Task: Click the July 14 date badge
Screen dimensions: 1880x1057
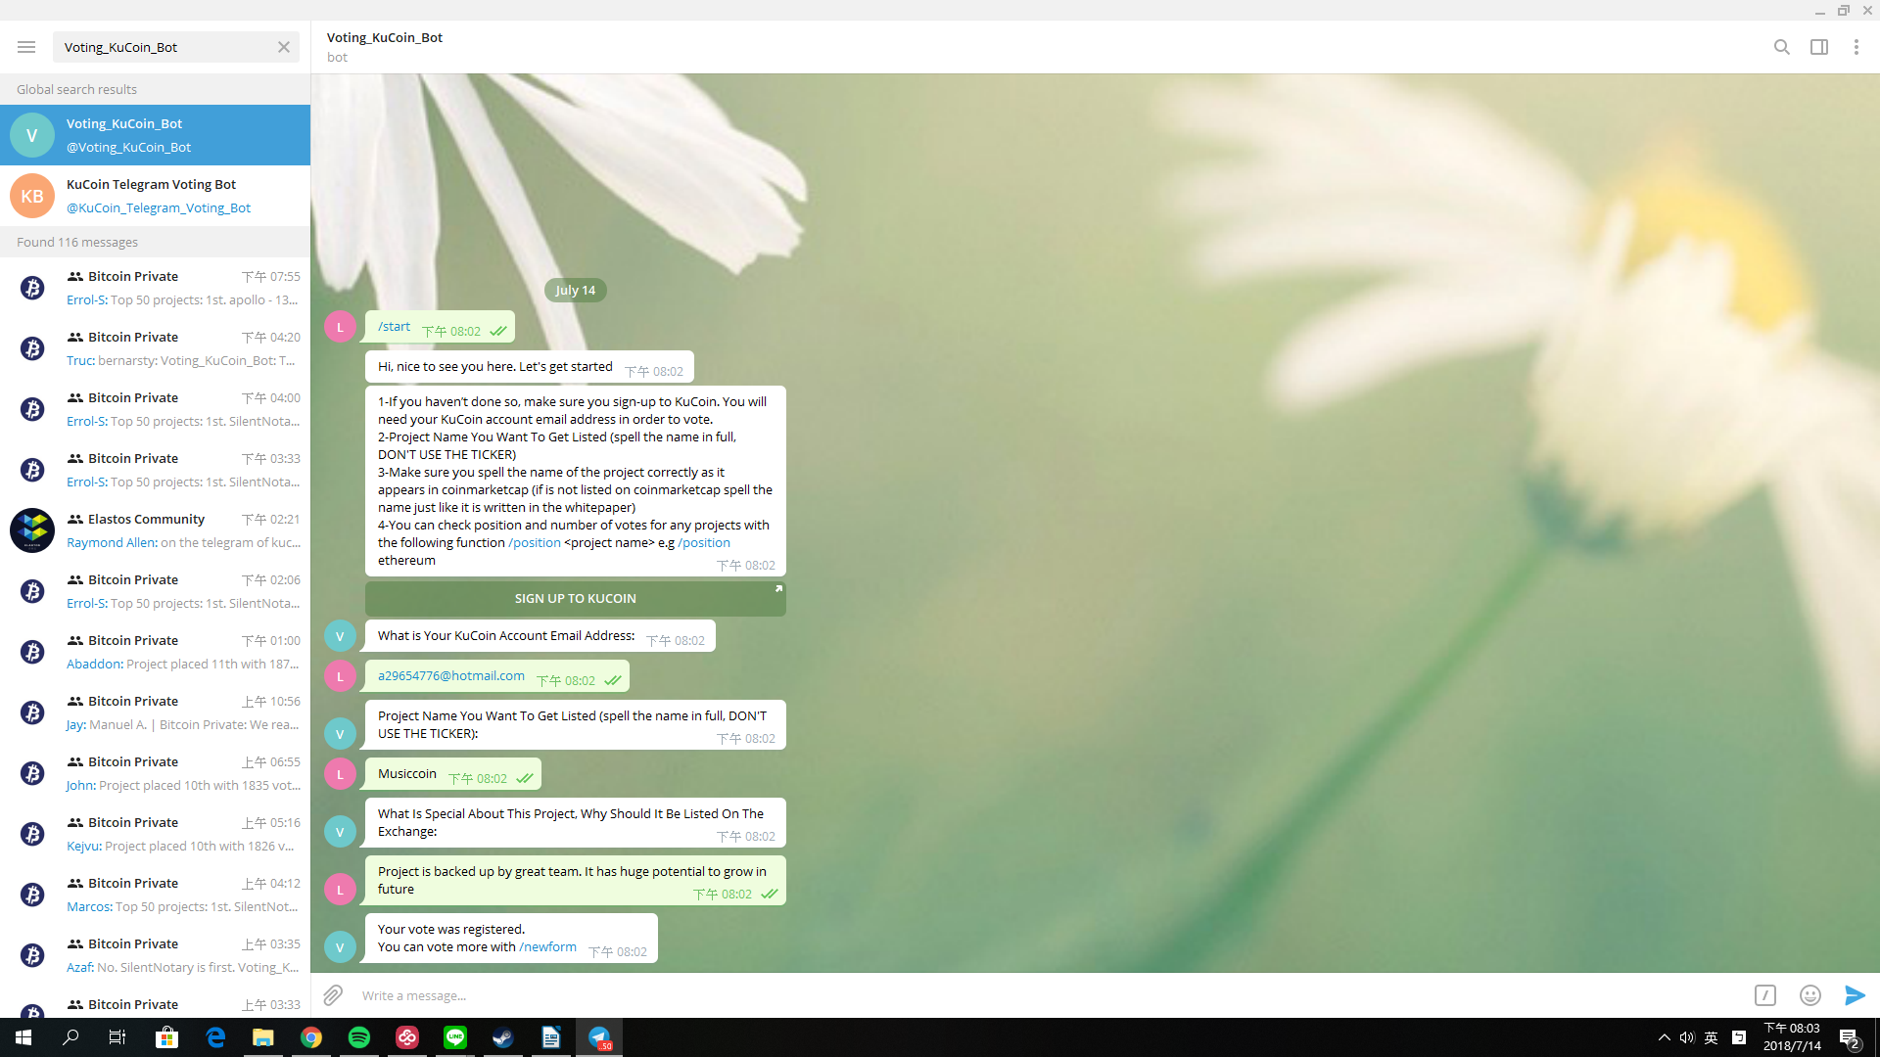Action: 576,291
